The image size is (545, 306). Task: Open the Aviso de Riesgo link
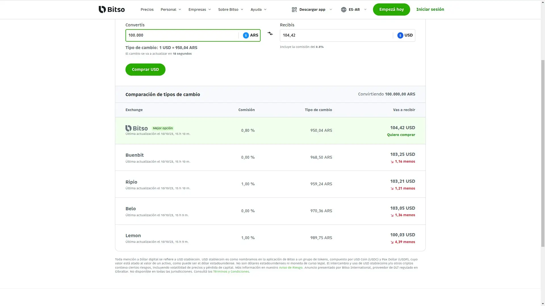pos(291,267)
